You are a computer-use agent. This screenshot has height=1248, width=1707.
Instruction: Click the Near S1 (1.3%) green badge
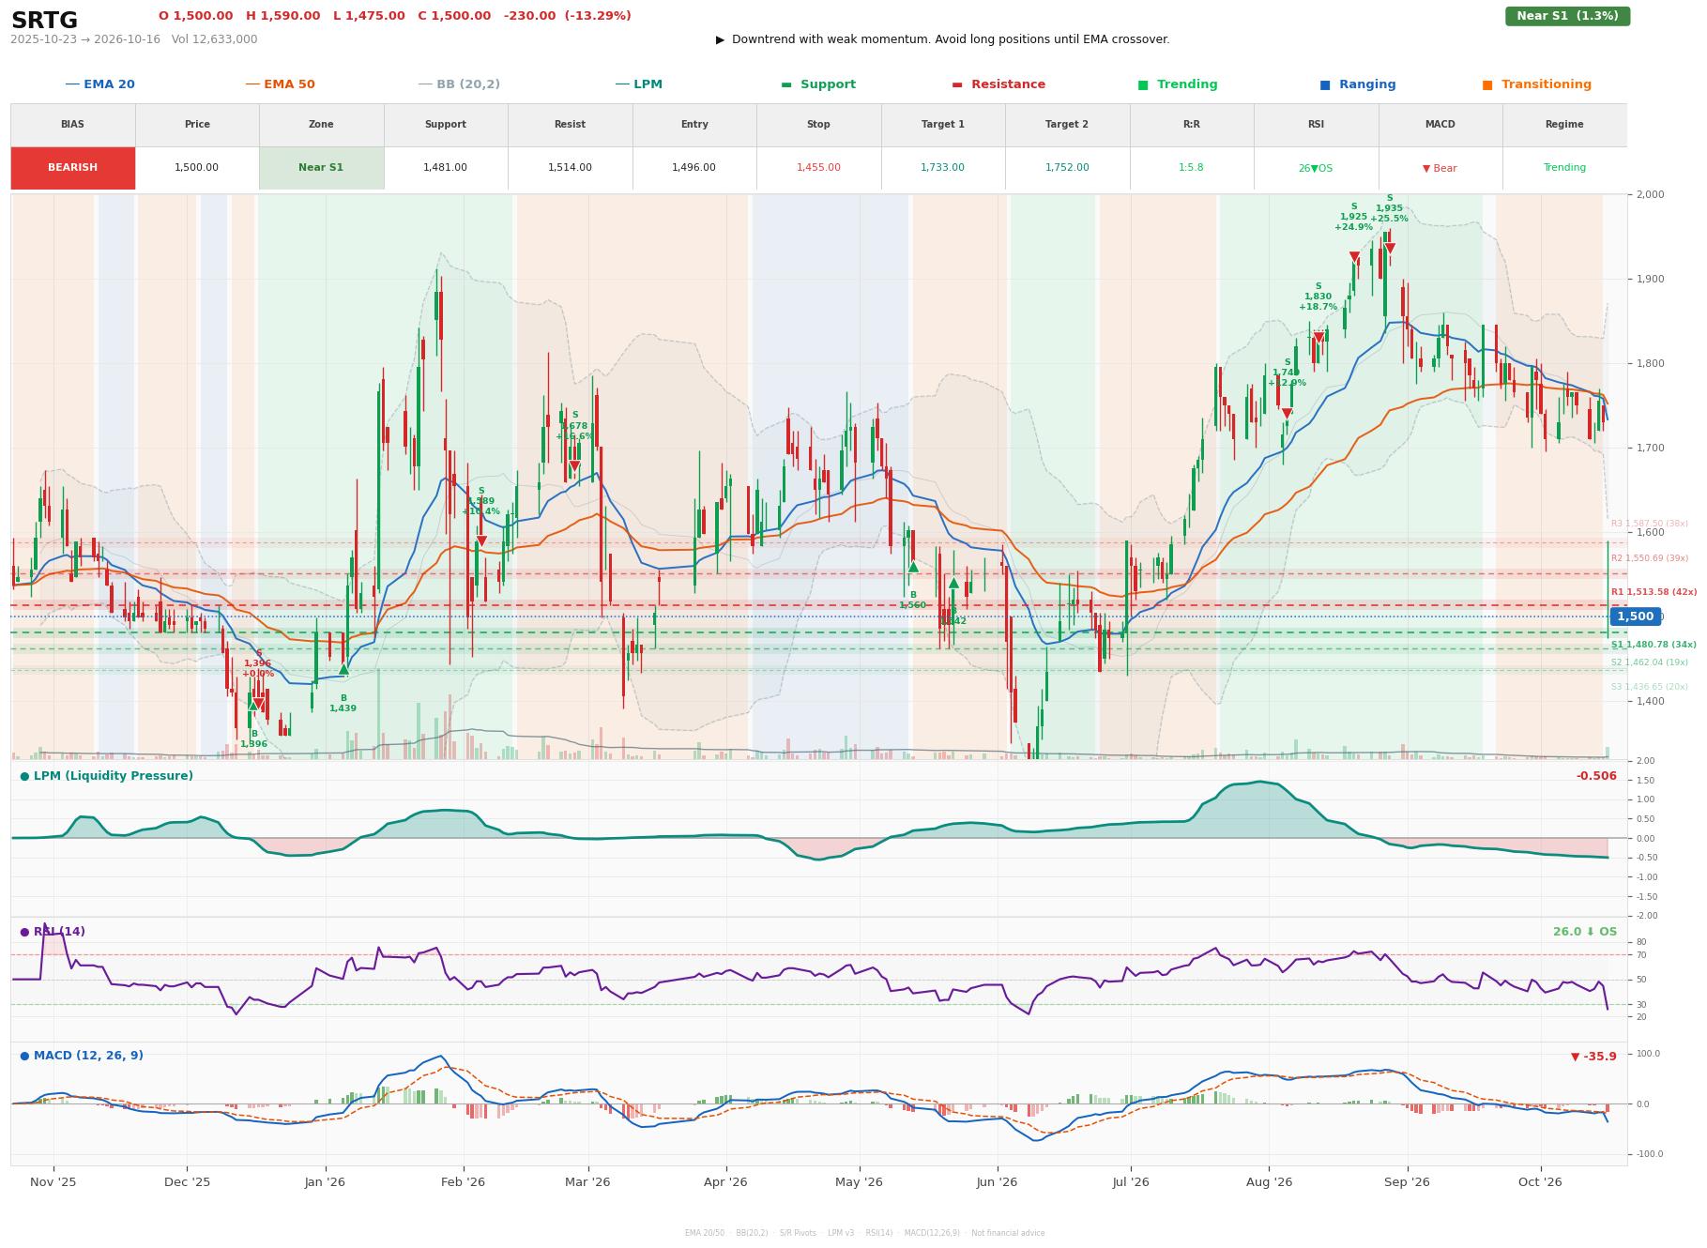(1567, 16)
